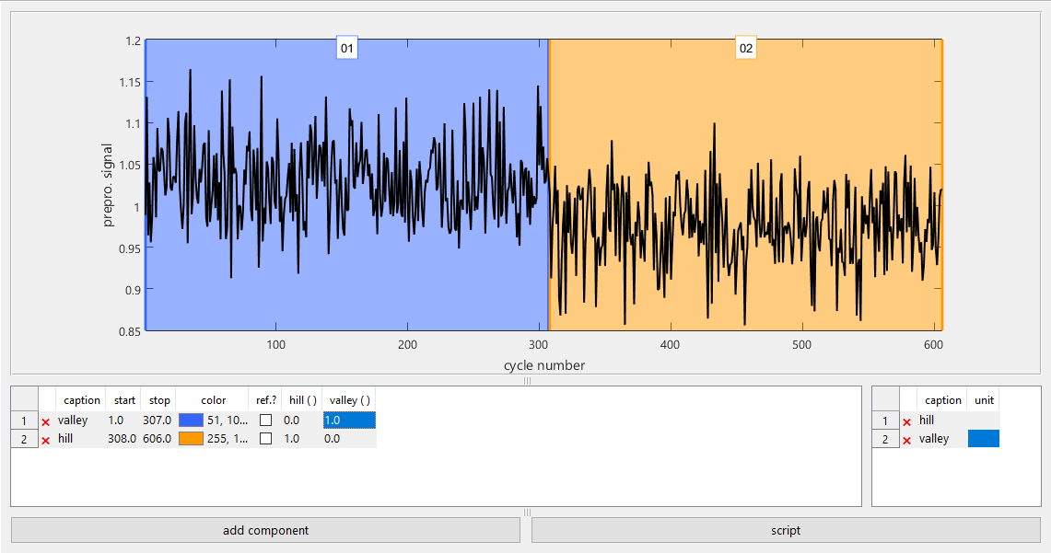Select the 01 range label in plot
Image resolution: width=1051 pixels, height=553 pixels.
347,48
